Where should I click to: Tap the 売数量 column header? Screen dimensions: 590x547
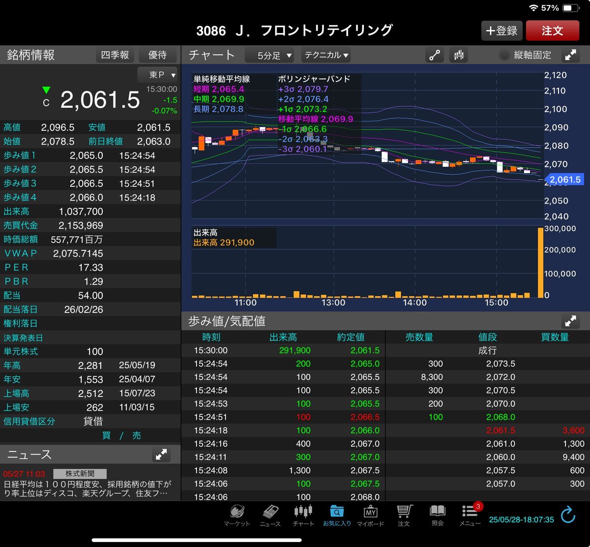click(x=419, y=337)
